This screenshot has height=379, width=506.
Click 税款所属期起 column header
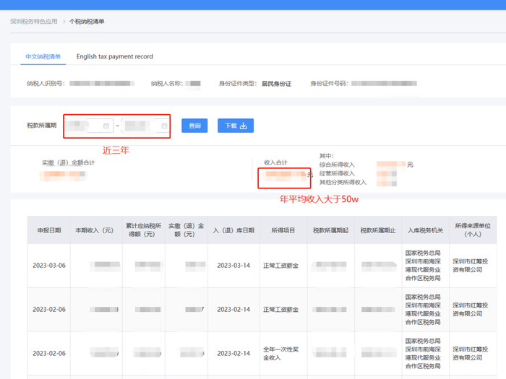tap(331, 230)
